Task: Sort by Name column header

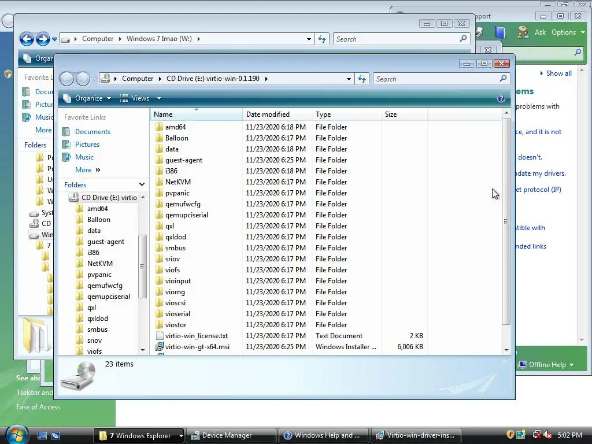Action: (x=197, y=114)
